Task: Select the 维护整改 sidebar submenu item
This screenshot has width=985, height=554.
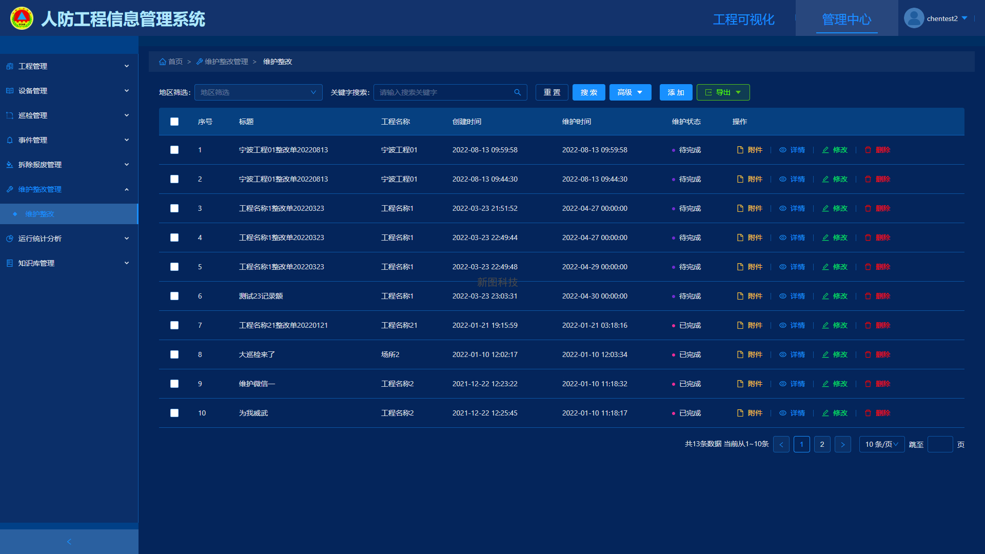Action: [40, 214]
